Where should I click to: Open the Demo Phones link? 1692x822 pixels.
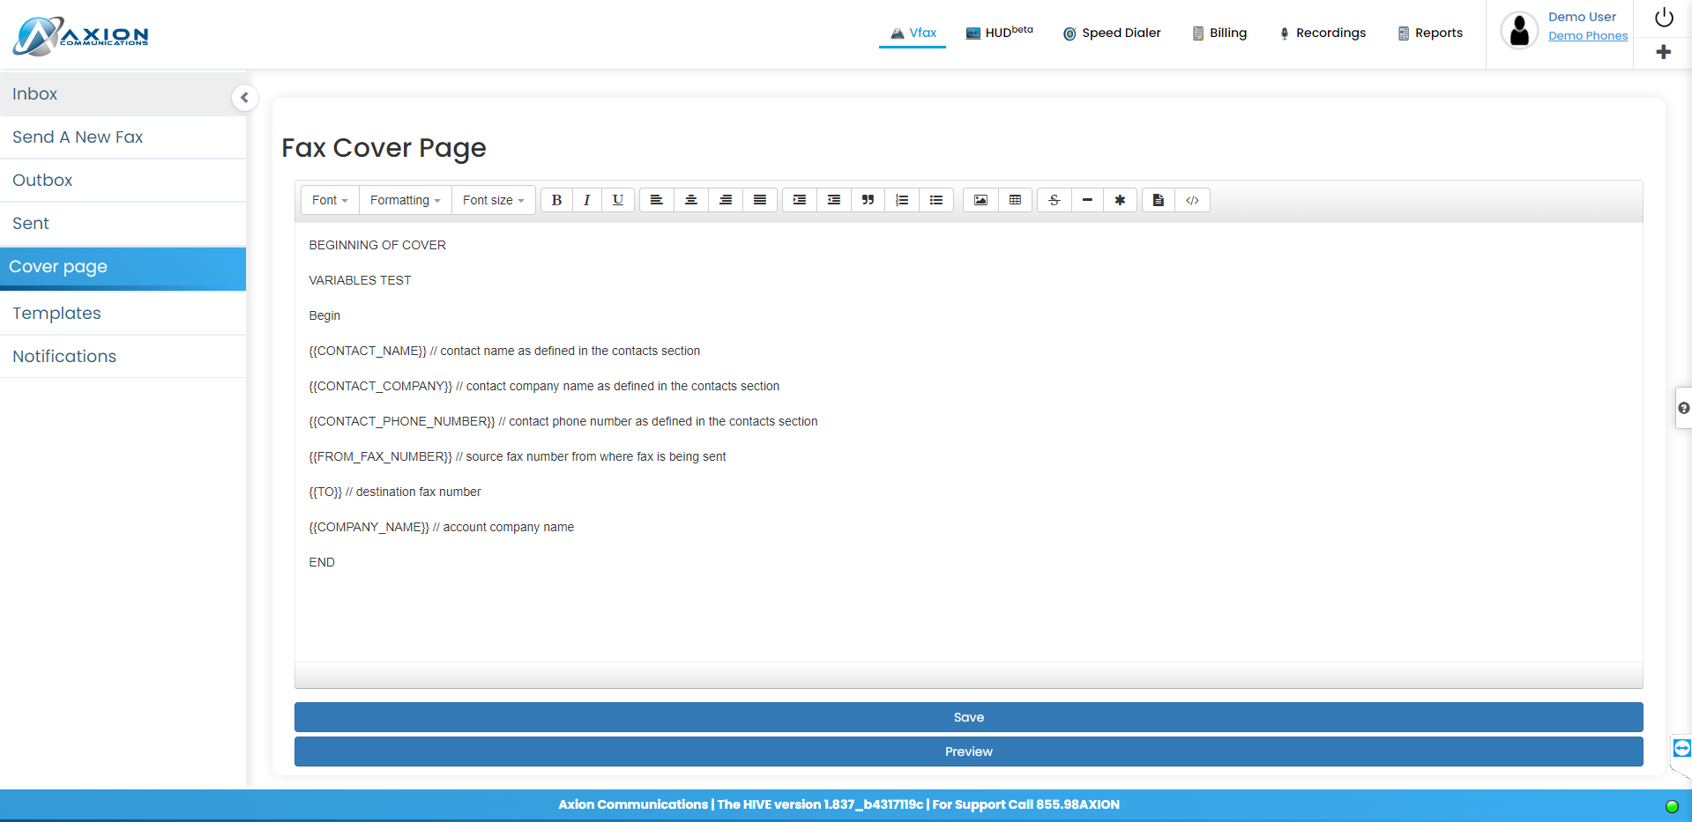click(1588, 36)
